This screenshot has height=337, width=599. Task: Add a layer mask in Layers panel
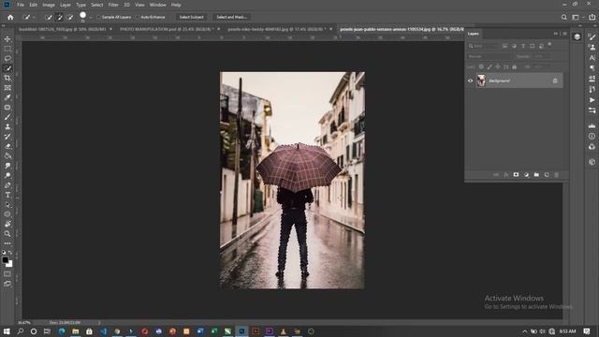click(516, 175)
